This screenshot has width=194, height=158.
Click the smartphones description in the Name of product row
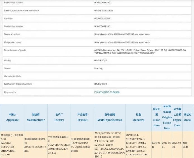pos(122,34)
